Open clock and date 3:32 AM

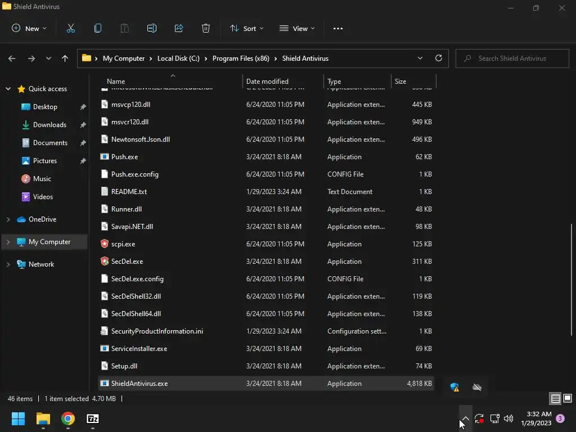[536, 418]
